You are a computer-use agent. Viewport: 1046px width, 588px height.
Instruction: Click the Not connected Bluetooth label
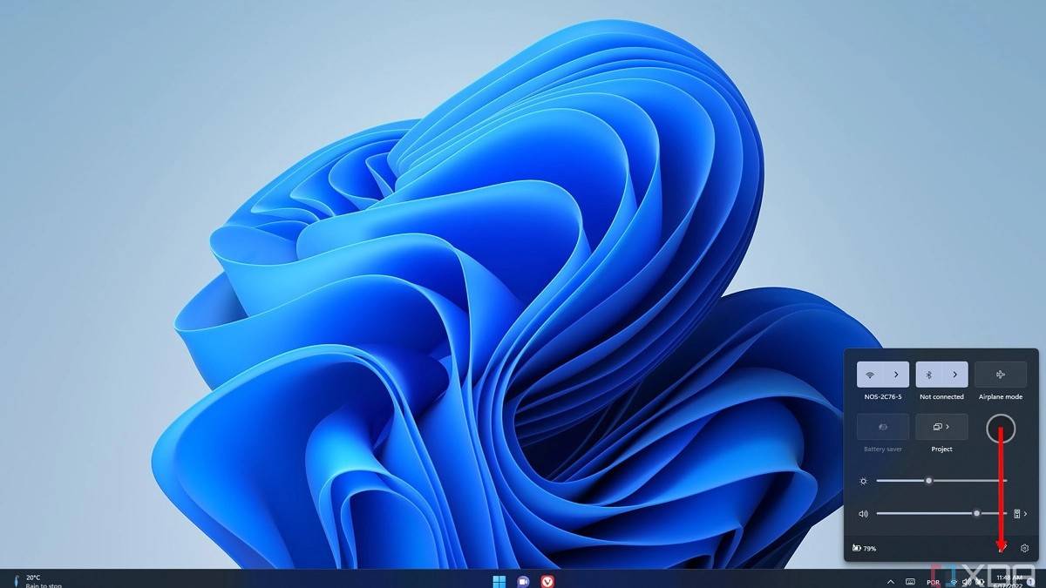pyautogui.click(x=941, y=396)
